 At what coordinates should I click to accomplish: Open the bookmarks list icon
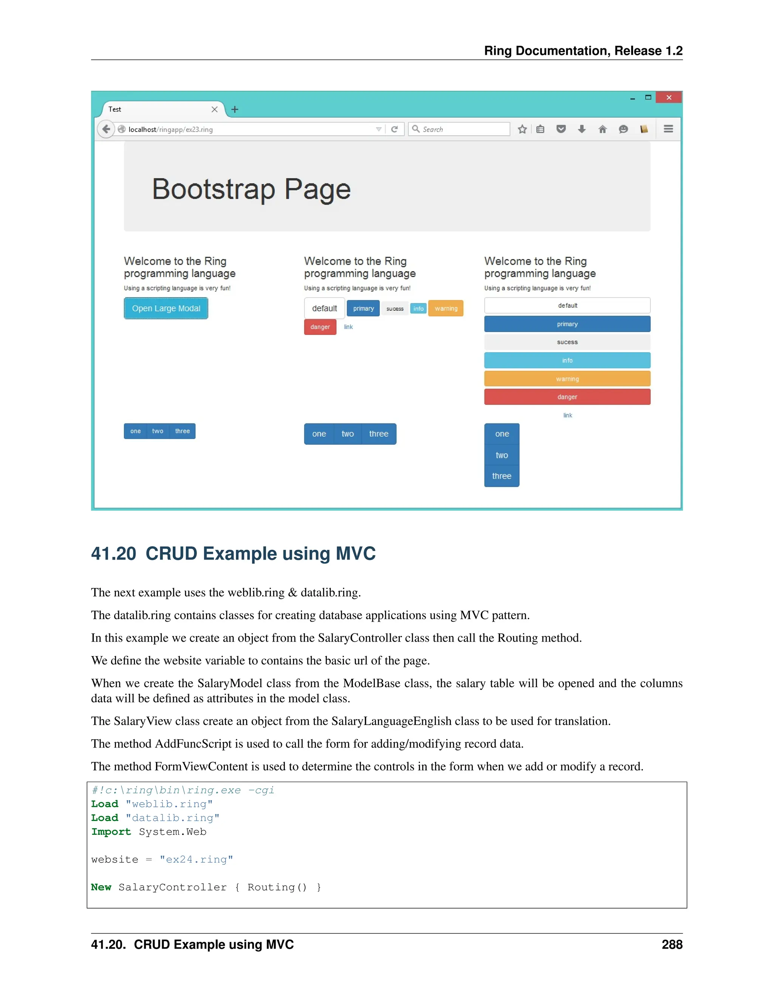(540, 129)
